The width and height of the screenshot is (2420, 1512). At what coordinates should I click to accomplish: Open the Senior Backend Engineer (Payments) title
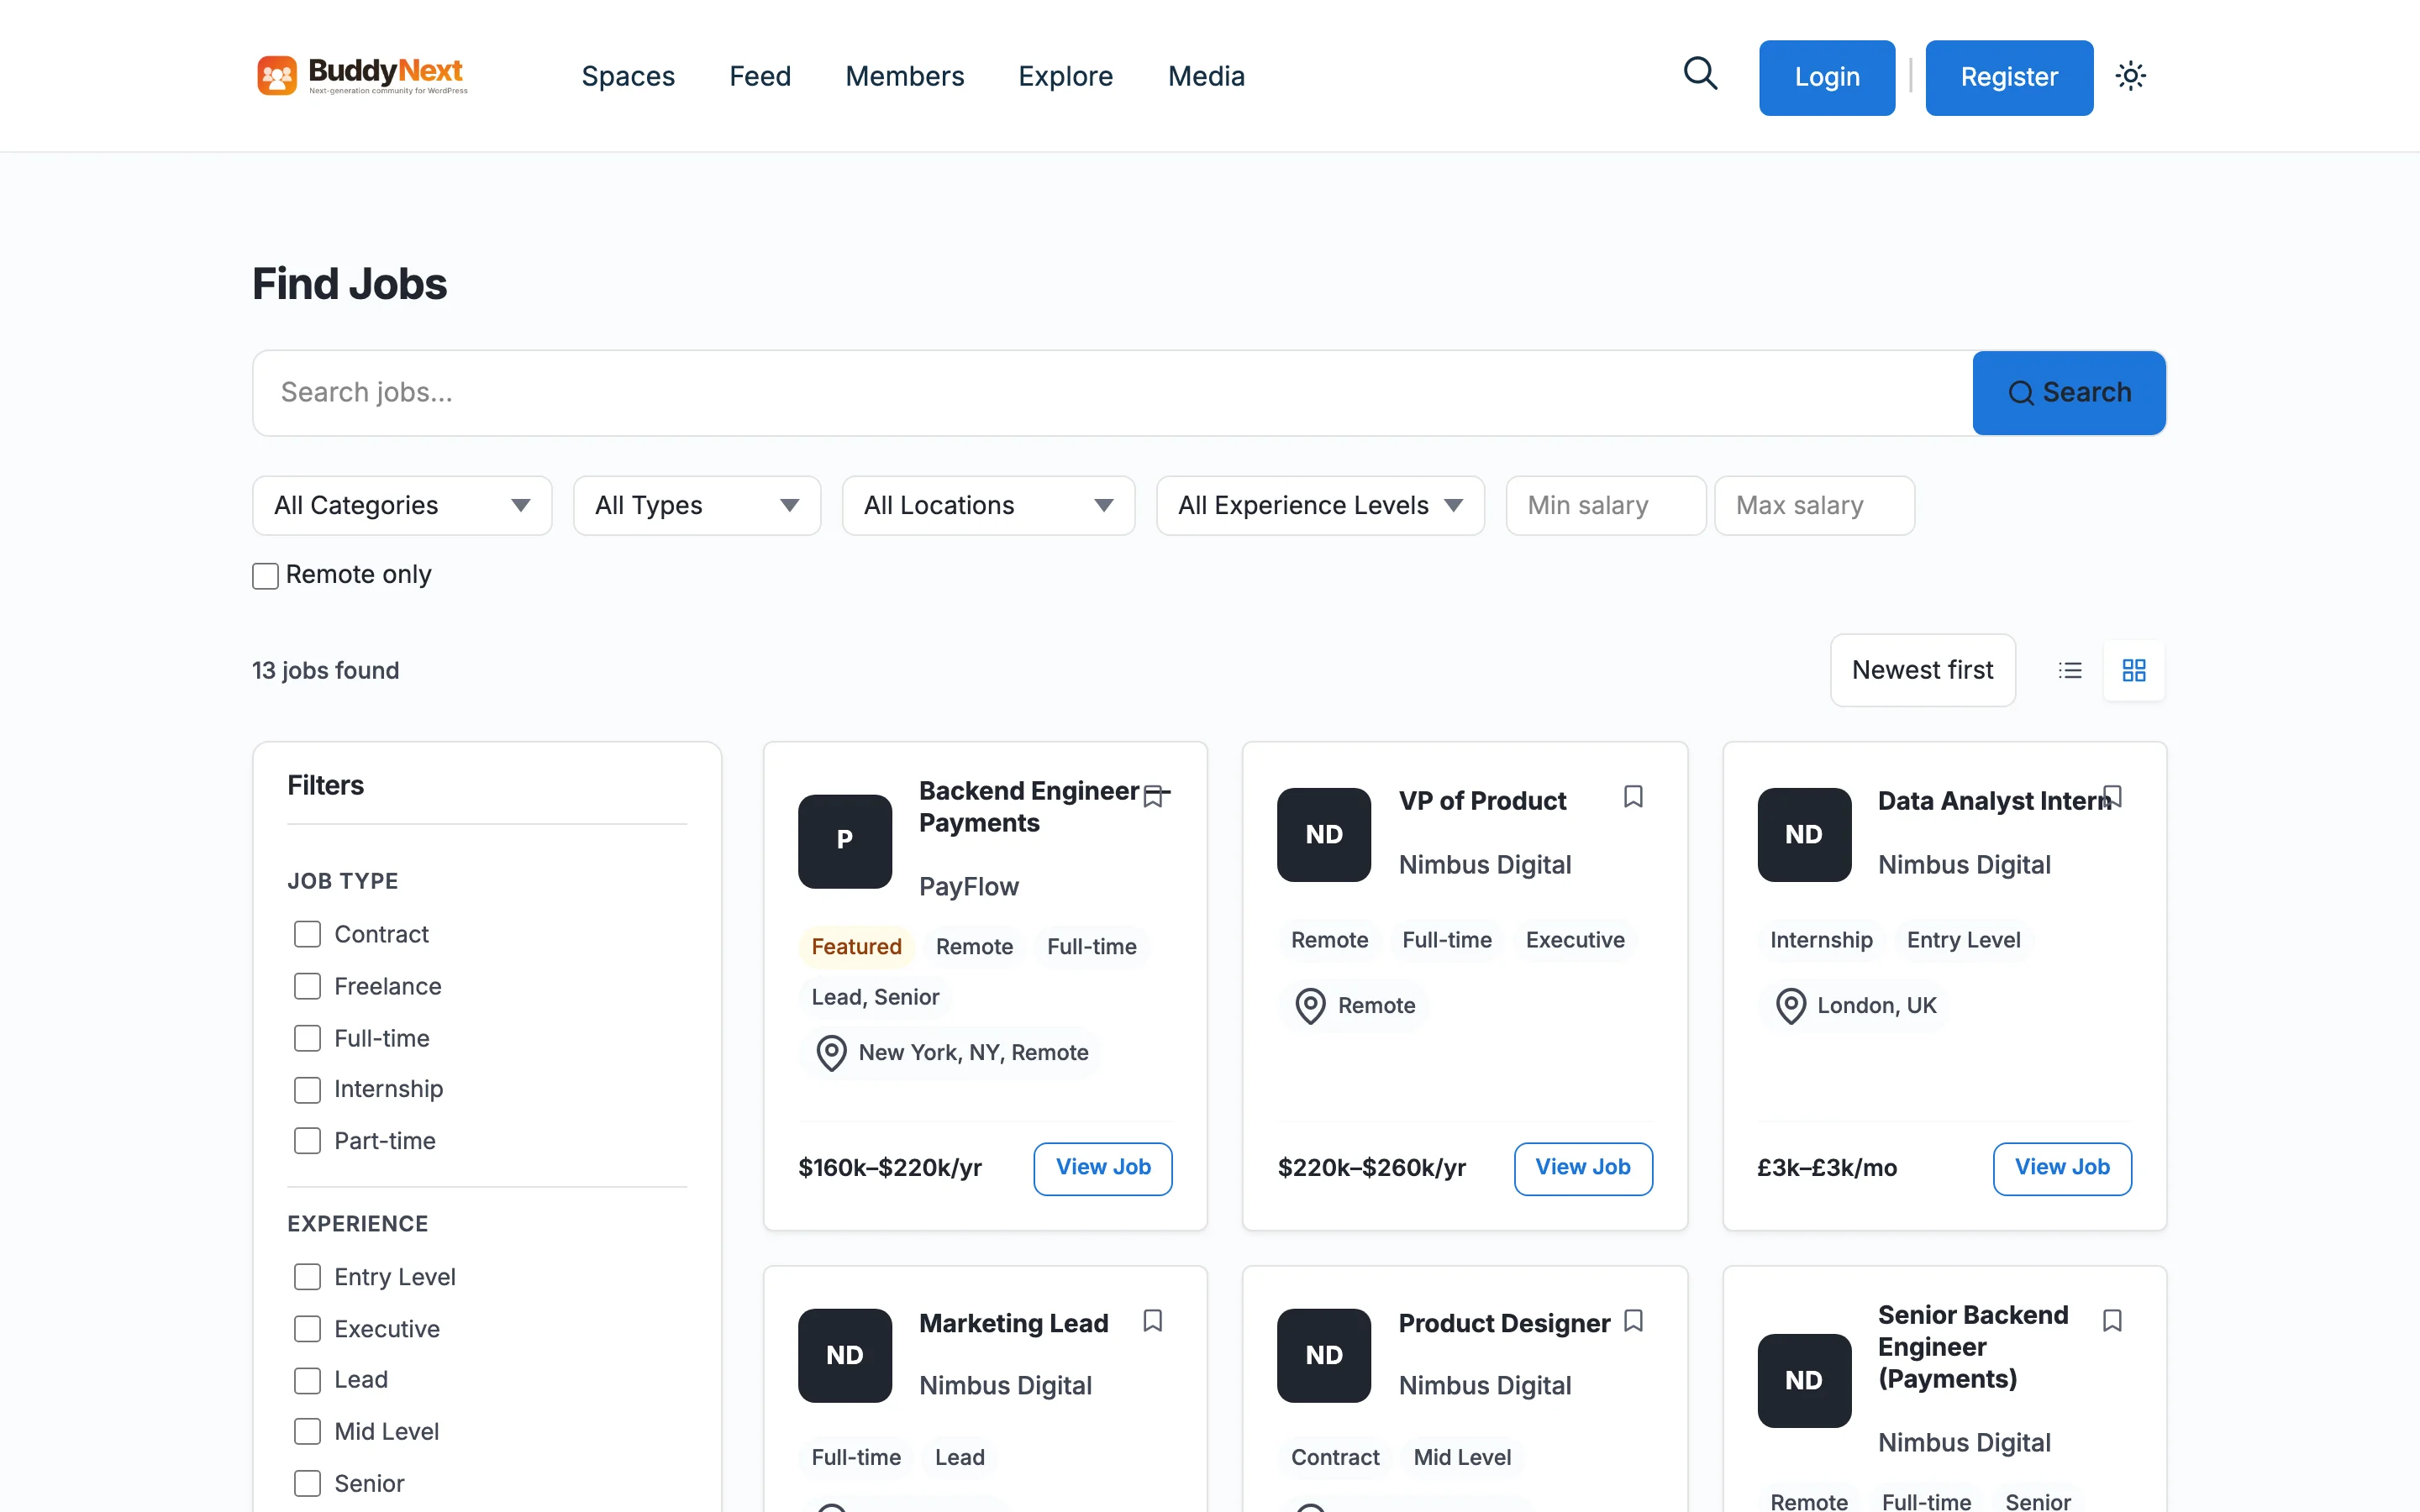click(x=1973, y=1347)
